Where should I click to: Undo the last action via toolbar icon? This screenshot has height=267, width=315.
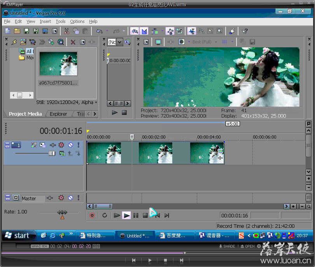pyautogui.click(x=100, y=31)
